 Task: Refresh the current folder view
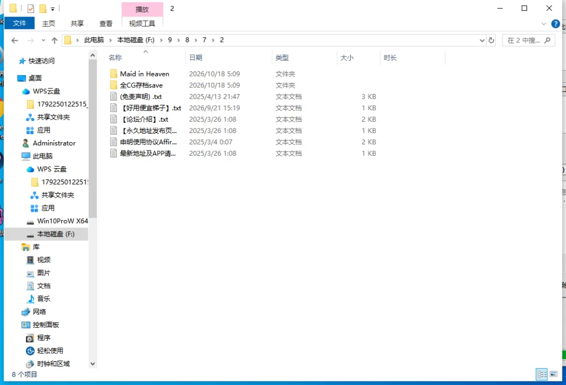(x=491, y=40)
